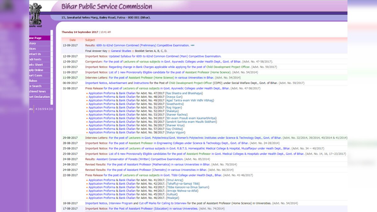
Task: Open Bank Challan for Advt. No. 44/2017
Action: tap(127, 191)
